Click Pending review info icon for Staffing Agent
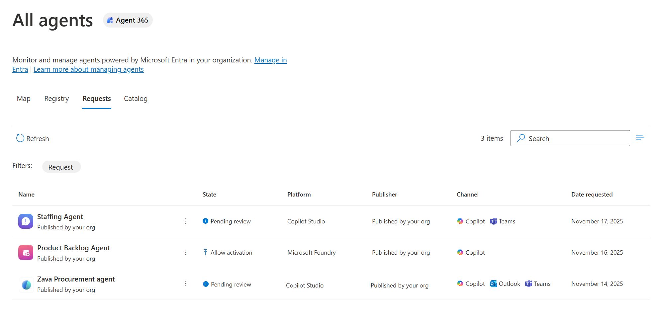The width and height of the screenshot is (664, 325). (205, 221)
